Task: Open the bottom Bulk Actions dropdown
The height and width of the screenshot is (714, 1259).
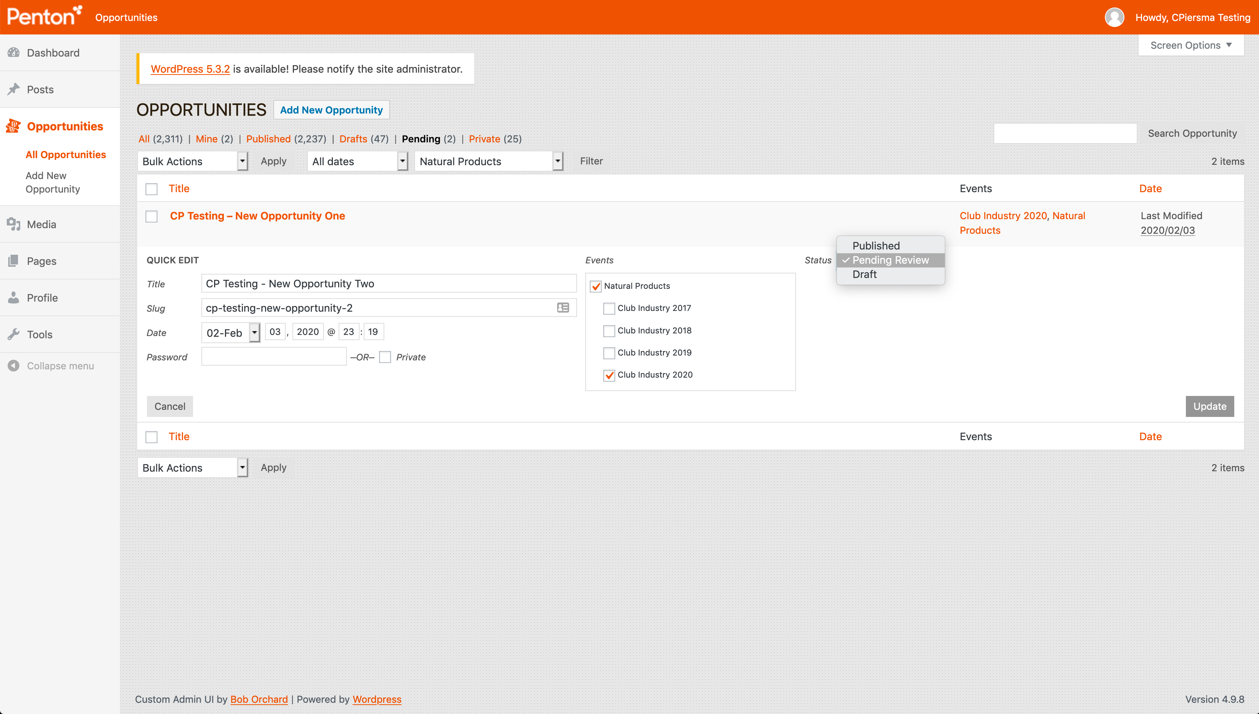Action: [x=193, y=468]
